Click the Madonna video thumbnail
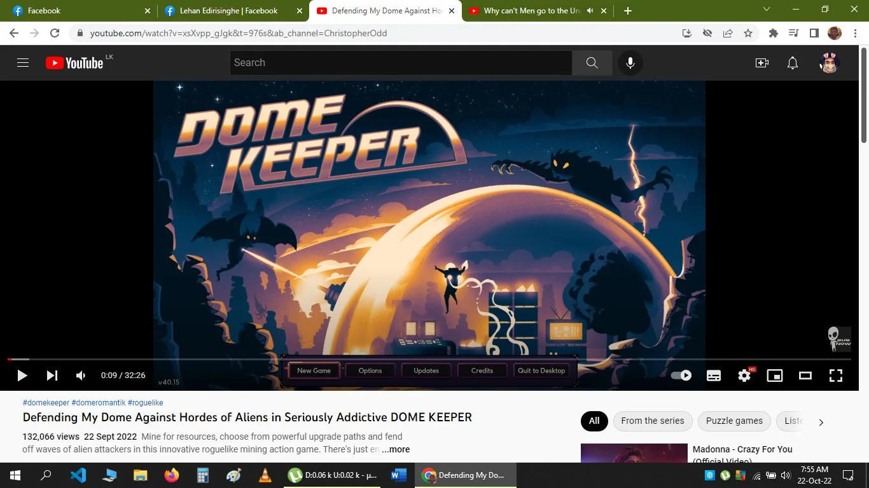 [634, 453]
